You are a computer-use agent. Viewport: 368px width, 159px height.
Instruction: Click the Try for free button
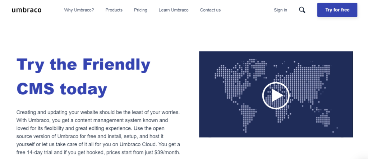click(x=337, y=10)
